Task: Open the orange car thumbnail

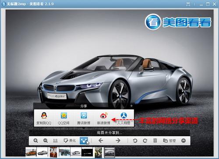Action: coord(31,152)
